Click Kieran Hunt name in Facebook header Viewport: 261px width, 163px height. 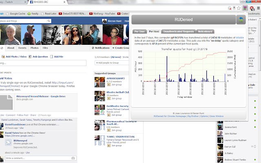[115, 21]
